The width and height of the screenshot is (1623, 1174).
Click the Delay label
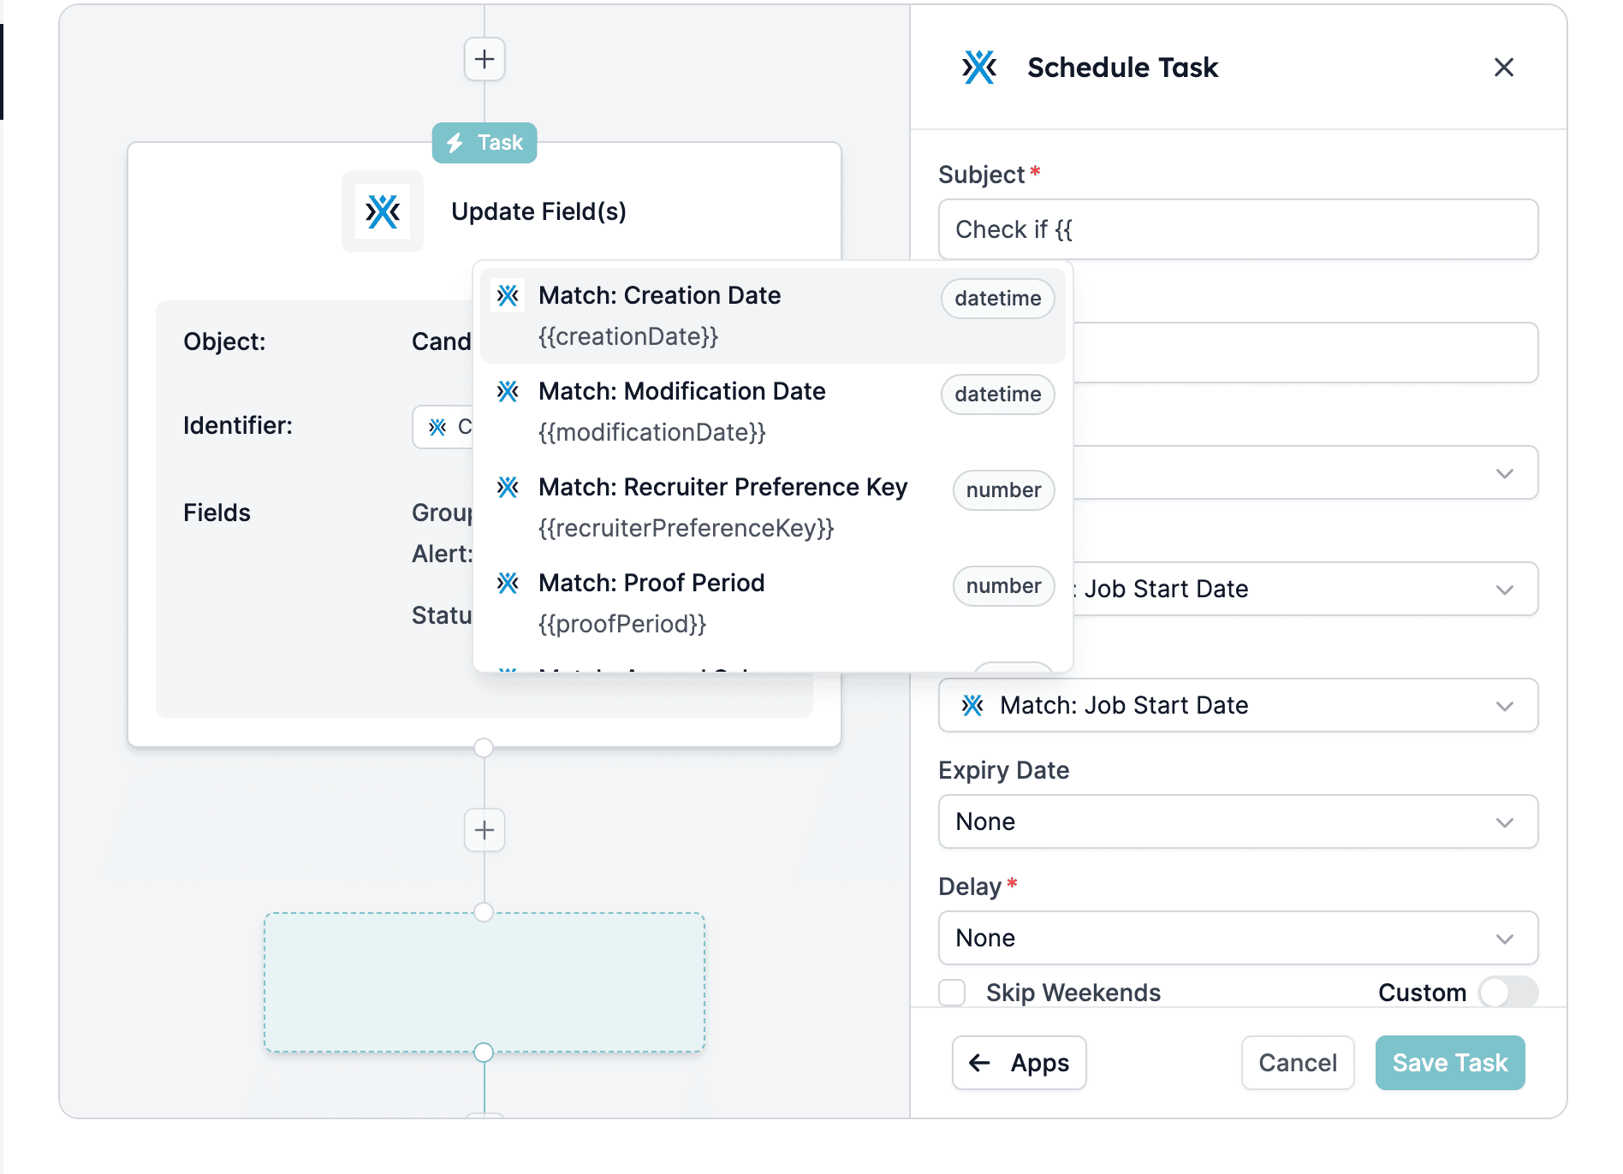coord(970,886)
